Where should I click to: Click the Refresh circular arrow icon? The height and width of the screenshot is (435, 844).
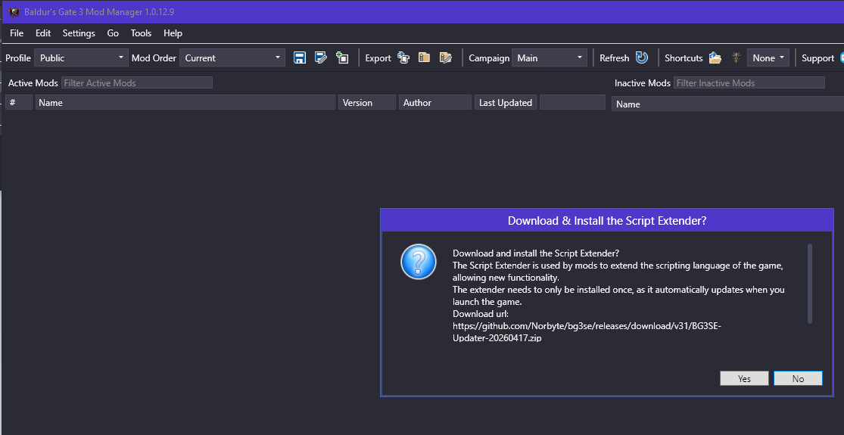[x=642, y=57]
